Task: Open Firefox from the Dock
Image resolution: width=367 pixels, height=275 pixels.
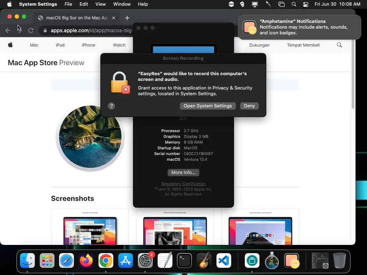Action: (86, 260)
